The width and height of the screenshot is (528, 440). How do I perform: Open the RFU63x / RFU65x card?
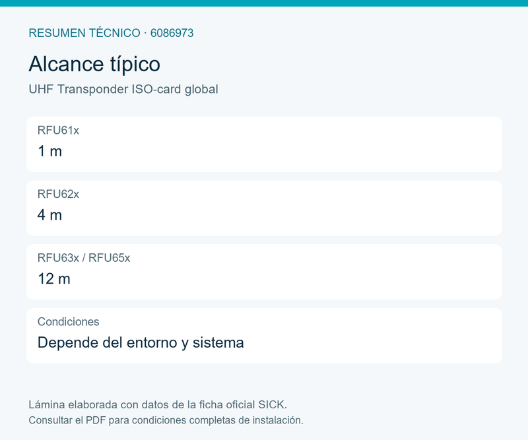tap(264, 272)
